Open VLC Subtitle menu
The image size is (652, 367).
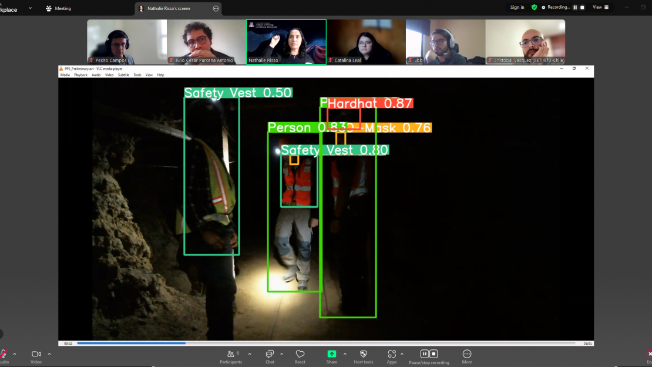123,75
